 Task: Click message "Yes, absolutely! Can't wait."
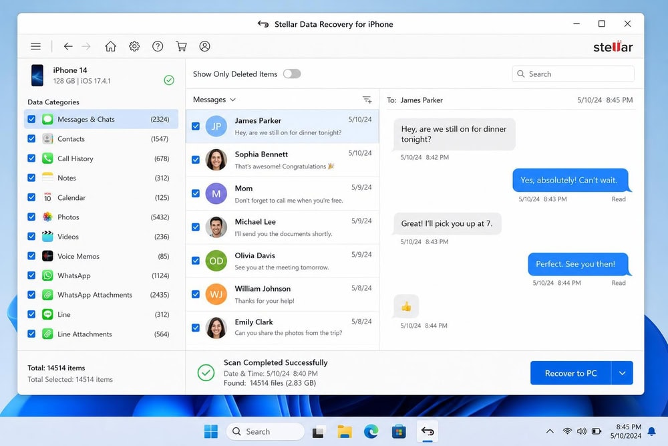(570, 181)
